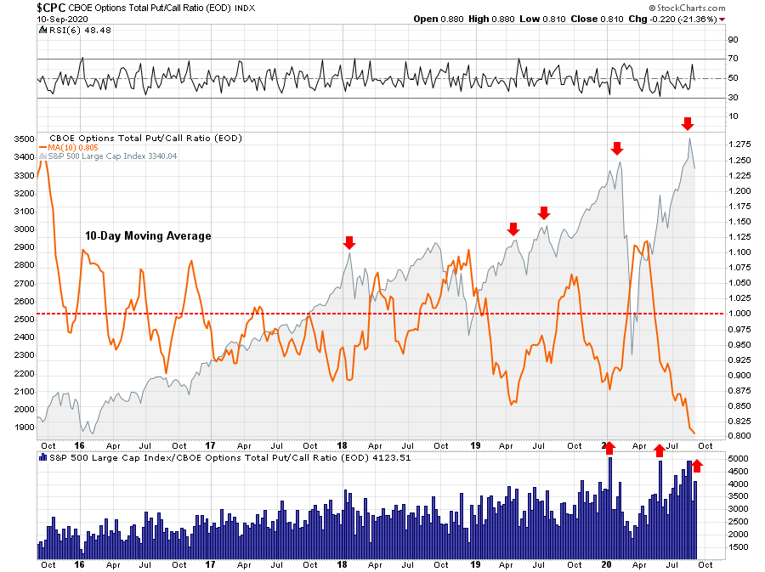
Task: Click the 30 level on the RSI axis
Action: pos(733,98)
